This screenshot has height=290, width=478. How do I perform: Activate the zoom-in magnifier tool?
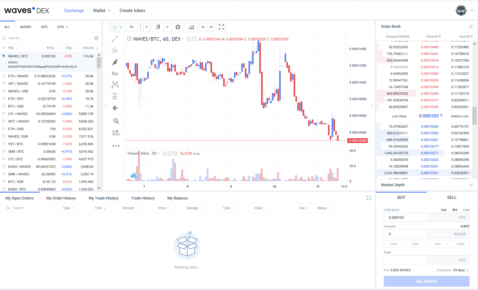click(x=116, y=121)
